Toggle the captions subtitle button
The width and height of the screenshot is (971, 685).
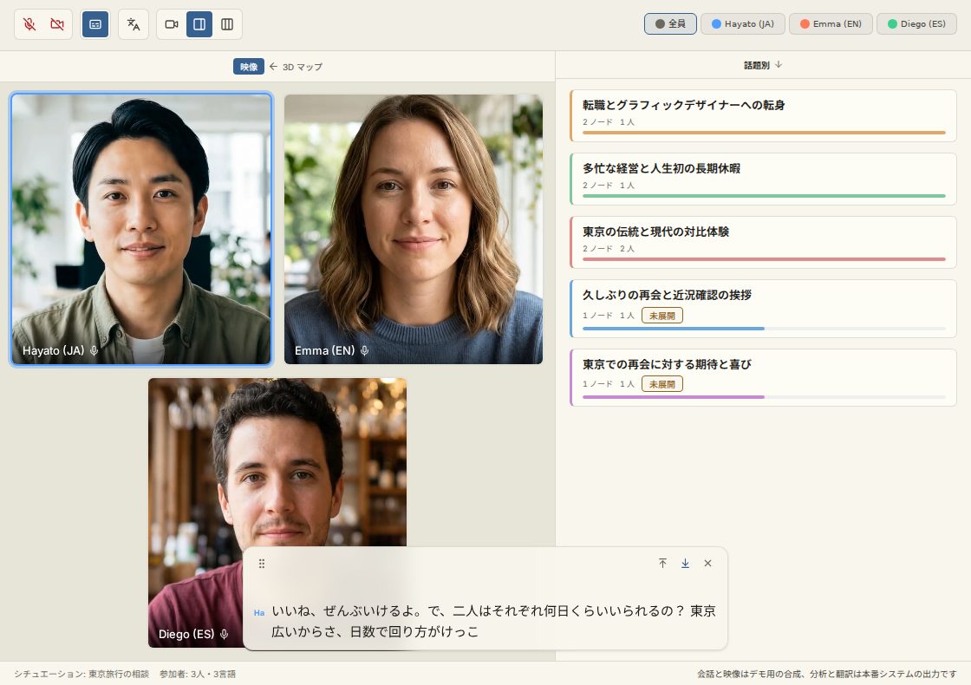[95, 24]
